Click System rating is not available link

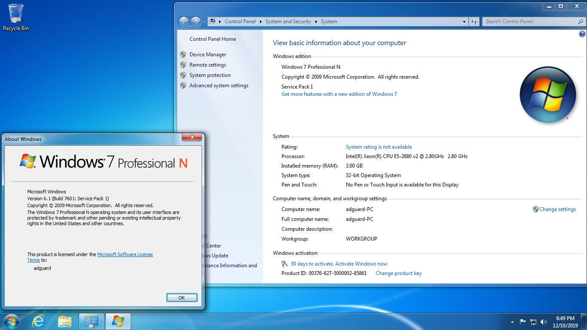click(379, 147)
